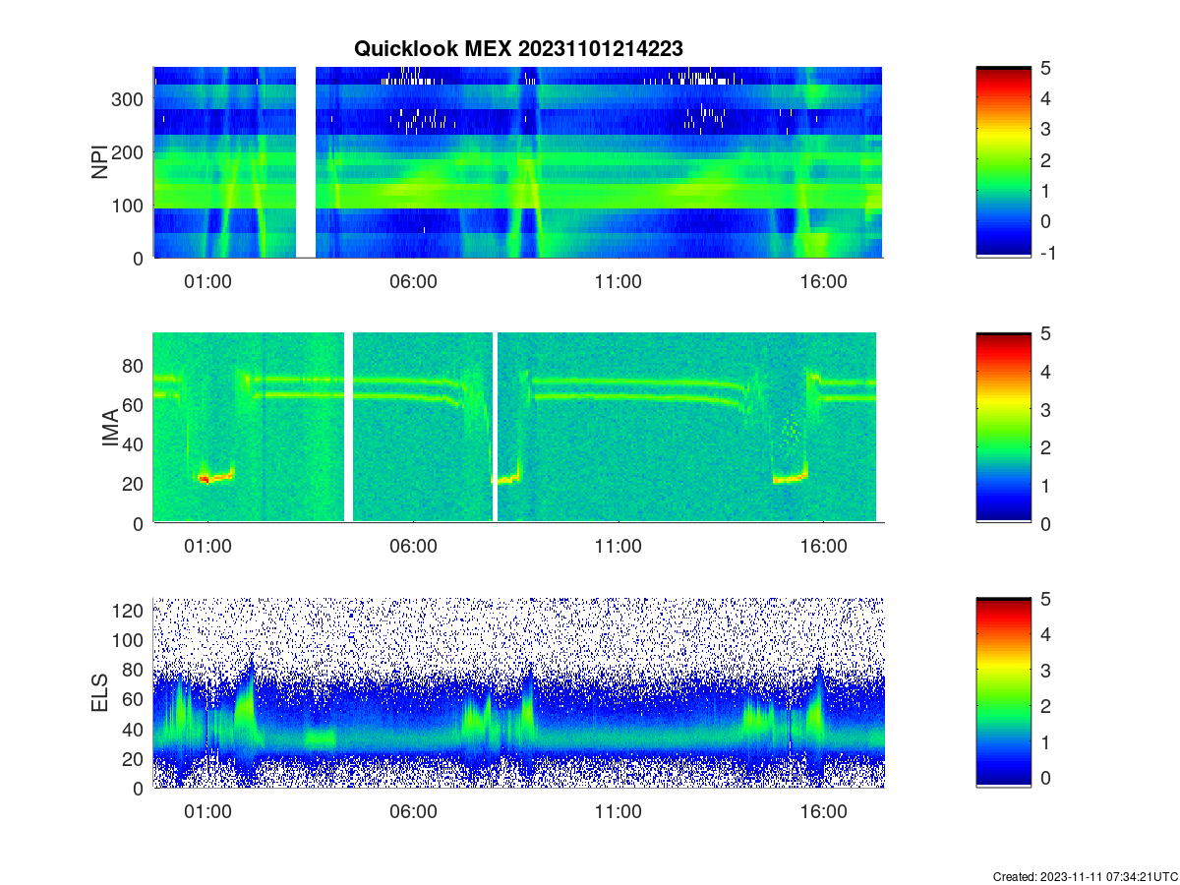1180x885 pixels.
Task: Click the '-1' label on NPI colorbar
Action: point(1050,252)
